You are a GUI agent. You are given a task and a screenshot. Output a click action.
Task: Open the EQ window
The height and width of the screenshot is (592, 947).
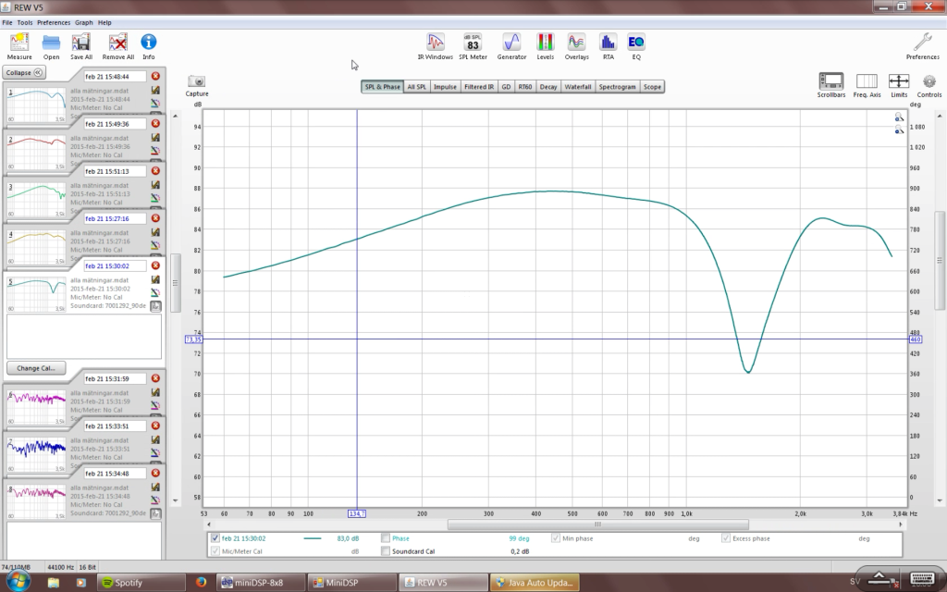636,46
